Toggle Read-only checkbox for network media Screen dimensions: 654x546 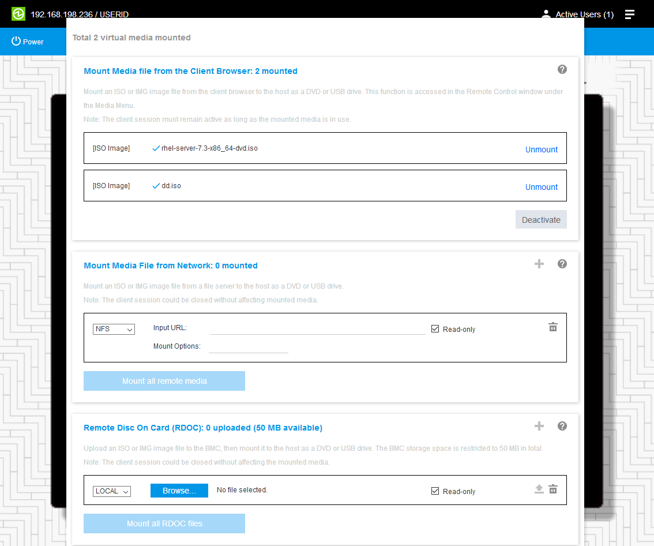coord(435,329)
